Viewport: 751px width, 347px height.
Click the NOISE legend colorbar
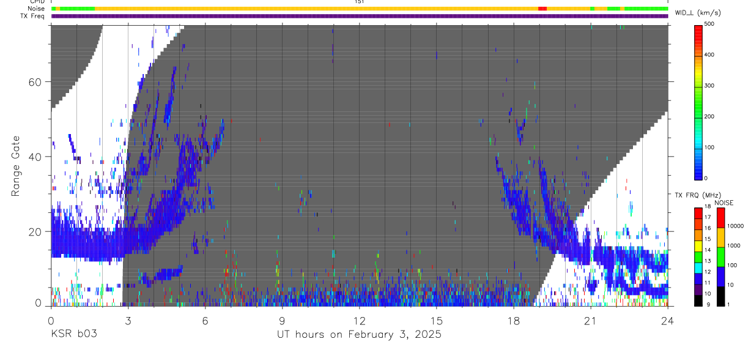[720, 257]
